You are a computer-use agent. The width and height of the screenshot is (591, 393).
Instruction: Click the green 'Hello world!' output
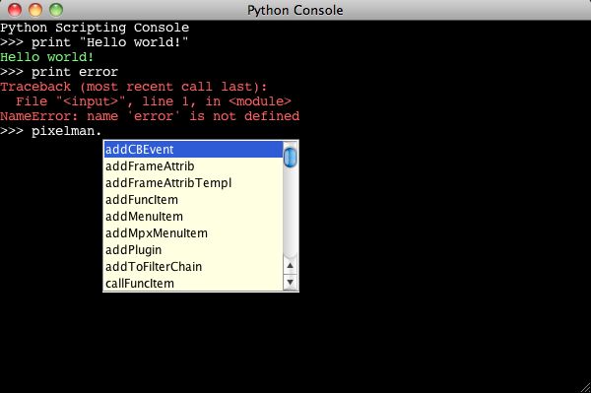(46, 57)
